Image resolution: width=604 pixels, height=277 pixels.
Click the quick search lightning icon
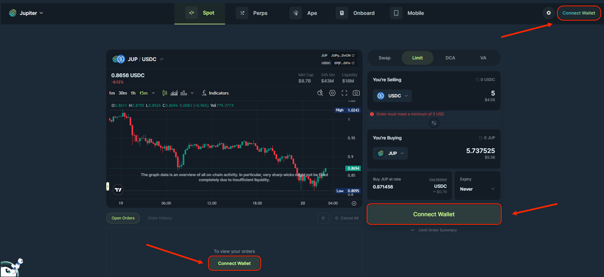tap(320, 93)
